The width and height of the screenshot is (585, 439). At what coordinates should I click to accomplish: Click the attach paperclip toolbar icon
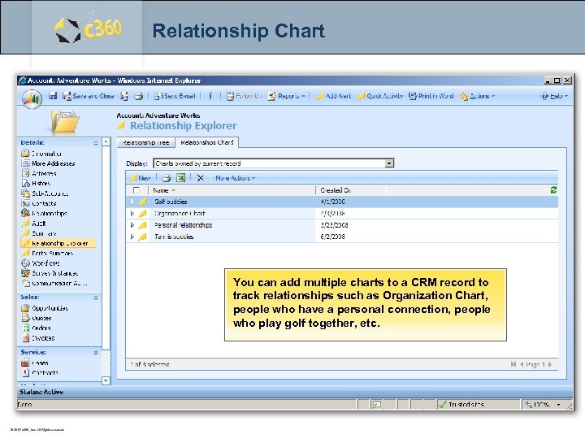pyautogui.click(x=210, y=96)
